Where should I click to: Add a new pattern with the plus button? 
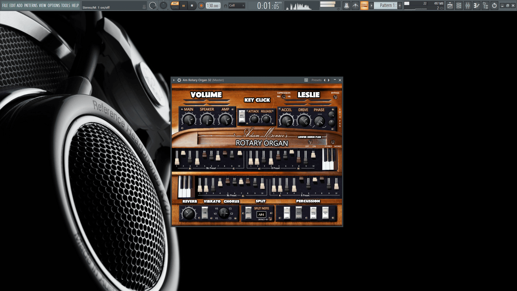click(x=400, y=6)
